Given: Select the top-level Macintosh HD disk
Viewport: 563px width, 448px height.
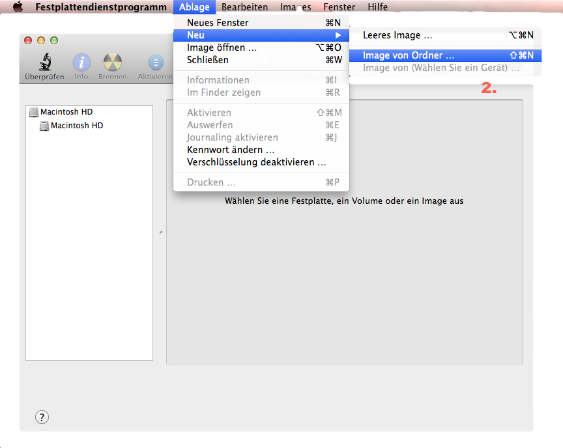Looking at the screenshot, I should point(61,112).
